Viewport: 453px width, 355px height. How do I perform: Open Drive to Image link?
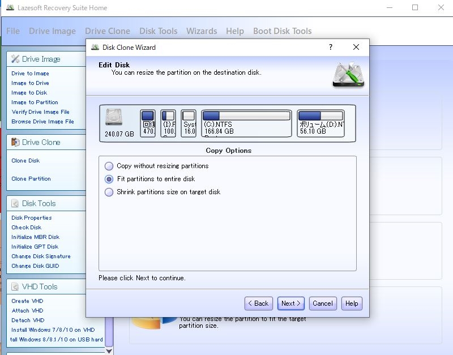click(x=30, y=74)
